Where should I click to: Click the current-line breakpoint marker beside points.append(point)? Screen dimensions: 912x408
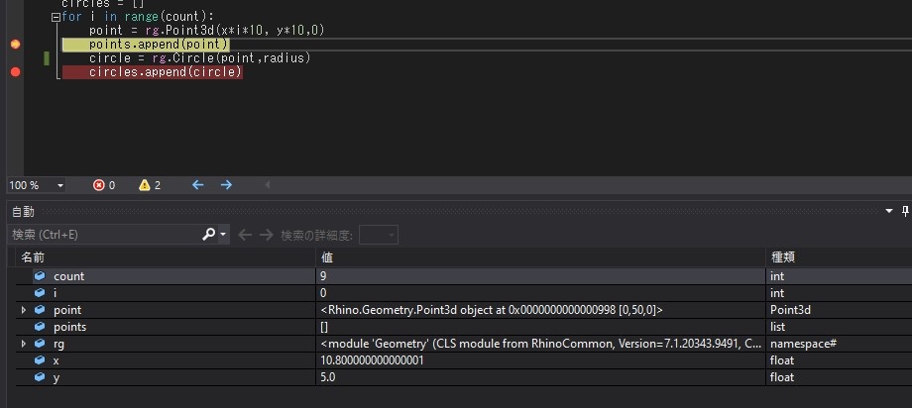pyautogui.click(x=15, y=45)
